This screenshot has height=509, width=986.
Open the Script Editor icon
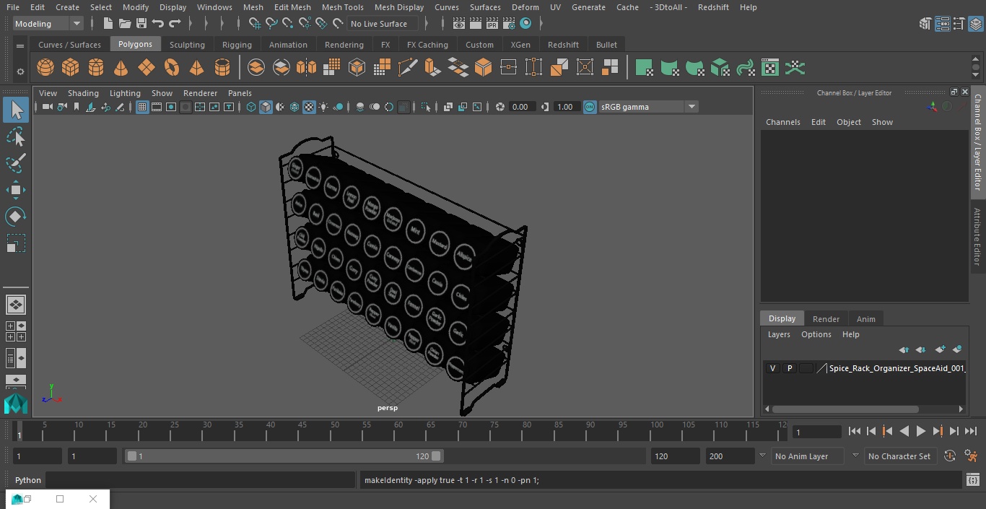pos(972,480)
